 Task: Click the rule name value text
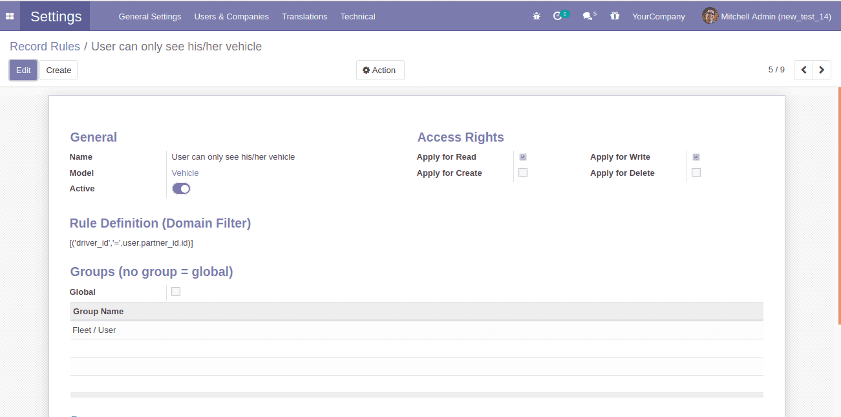233,157
